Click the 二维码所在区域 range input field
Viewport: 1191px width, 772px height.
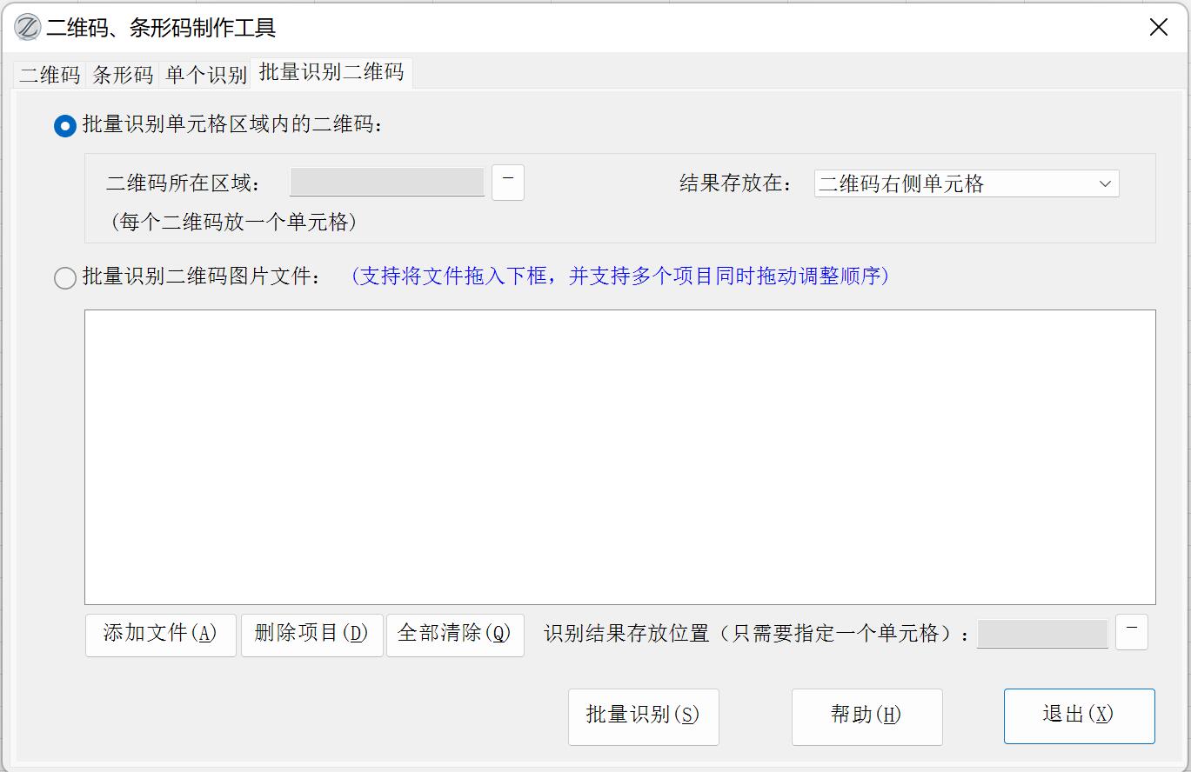(386, 183)
